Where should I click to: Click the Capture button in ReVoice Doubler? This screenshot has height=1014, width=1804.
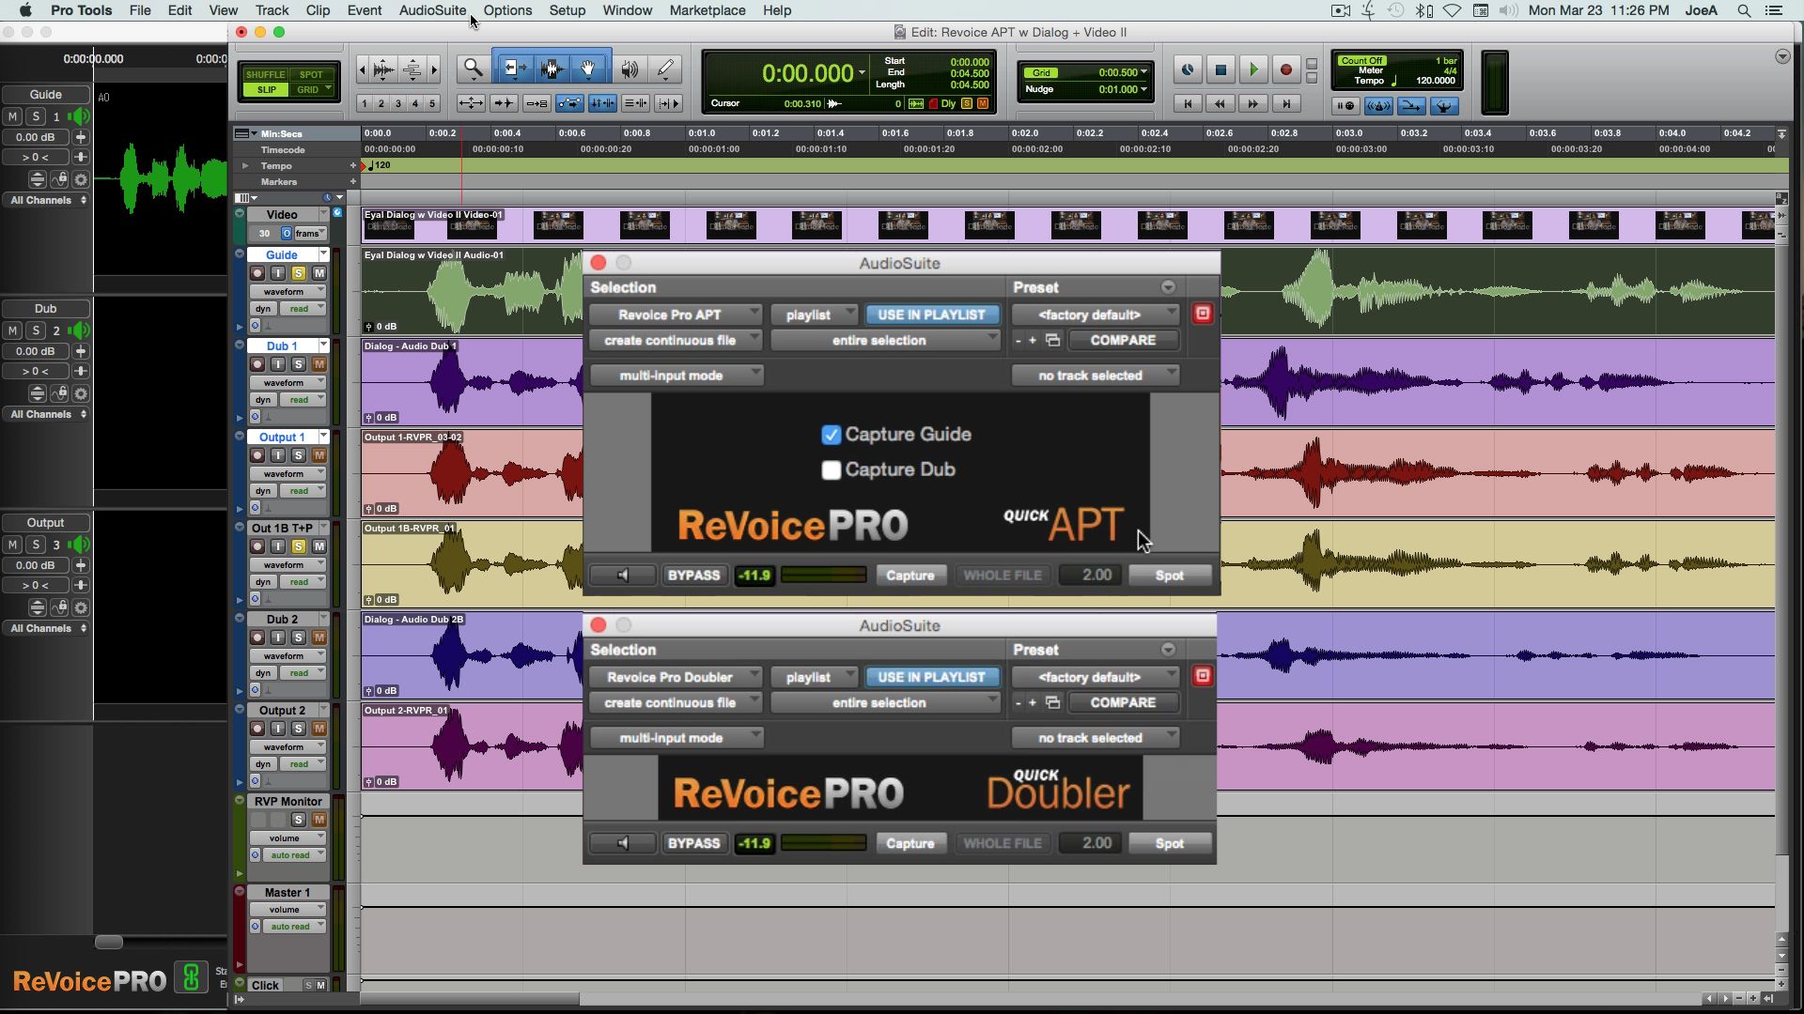pyautogui.click(x=909, y=843)
